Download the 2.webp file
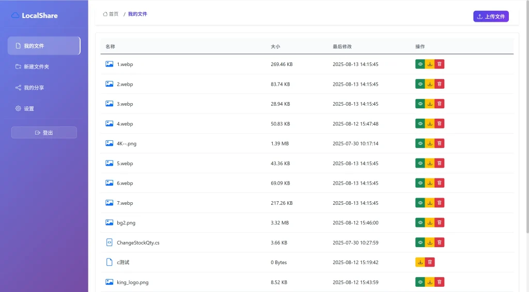Image resolution: width=529 pixels, height=292 pixels. [x=430, y=84]
